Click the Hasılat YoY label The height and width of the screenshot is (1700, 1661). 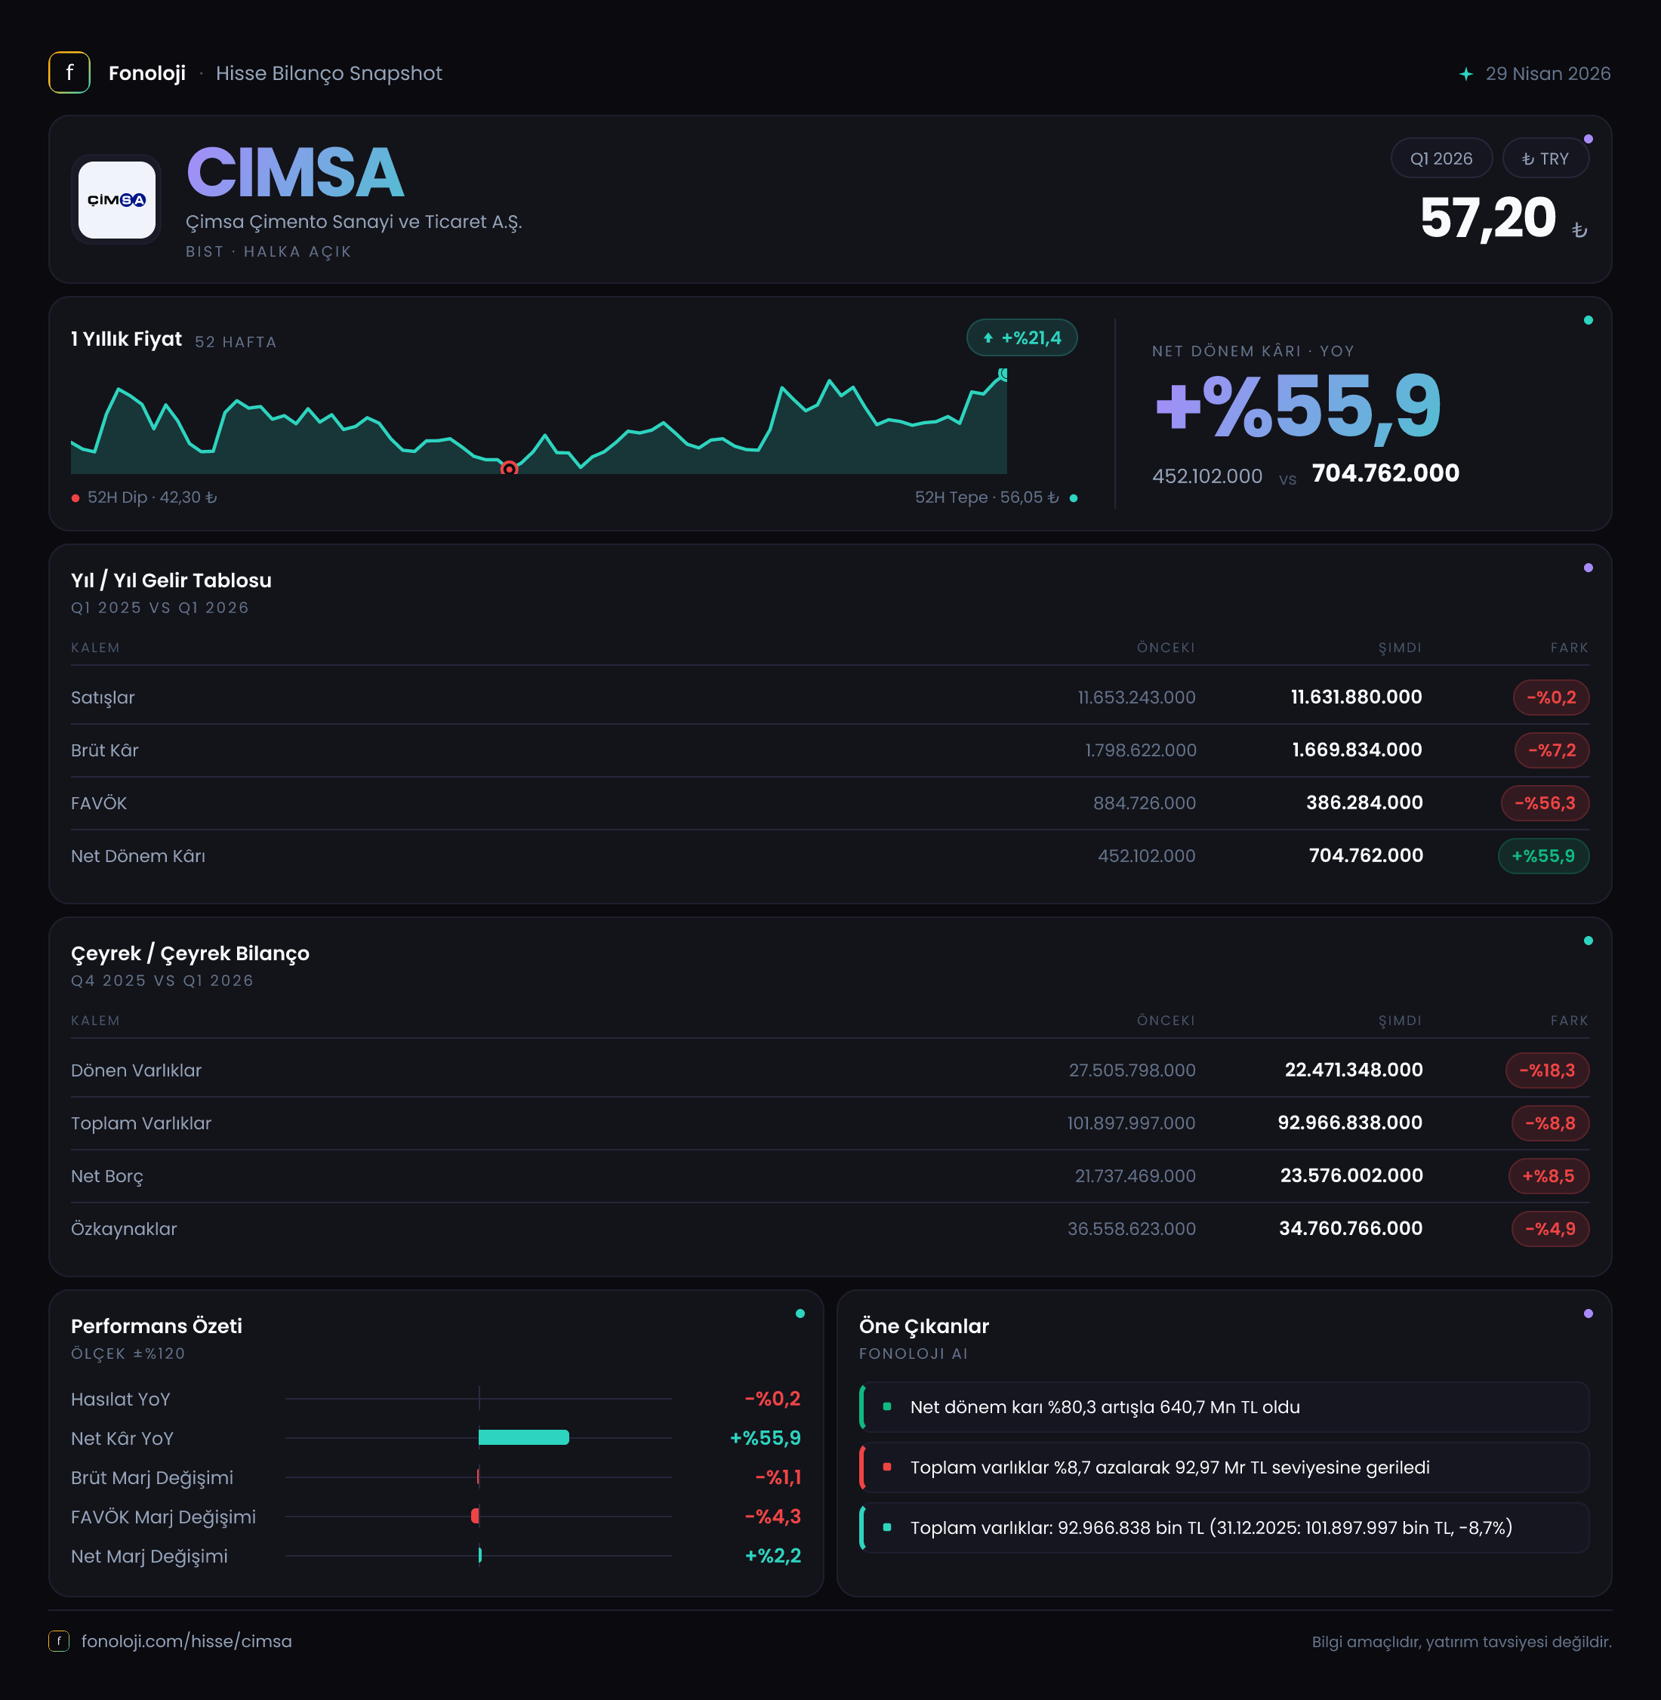pos(120,1399)
